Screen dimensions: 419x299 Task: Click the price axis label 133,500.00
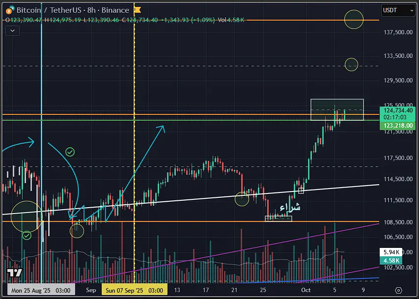click(398, 56)
